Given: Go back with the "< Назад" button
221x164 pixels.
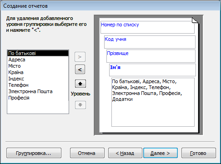Looking at the screenshot, I should (125, 153).
